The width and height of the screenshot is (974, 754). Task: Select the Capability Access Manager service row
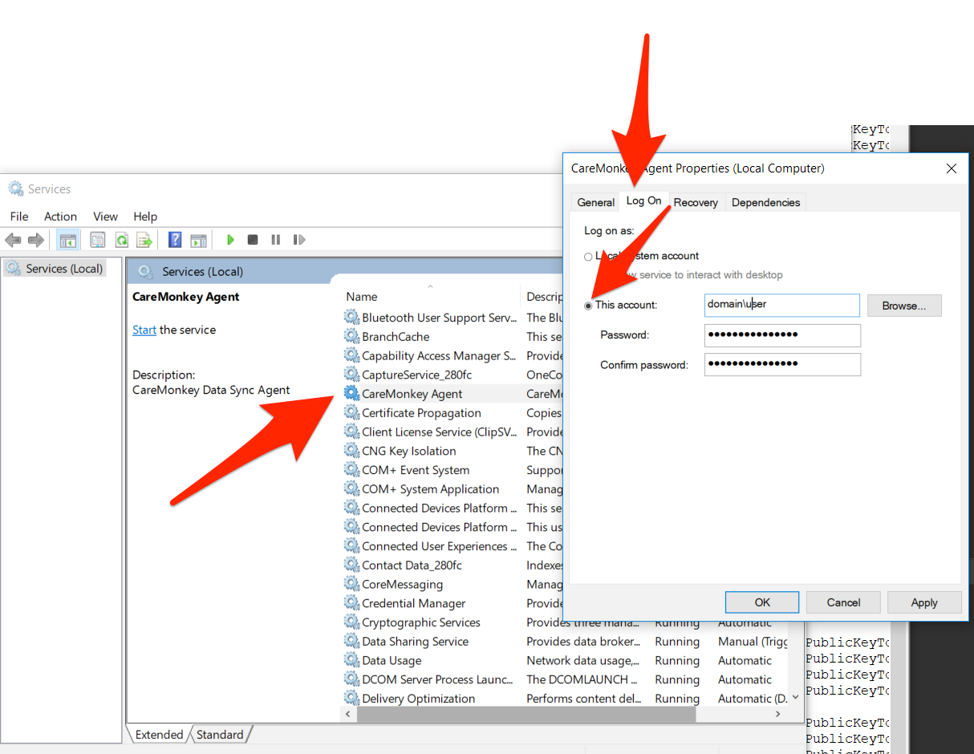point(452,356)
